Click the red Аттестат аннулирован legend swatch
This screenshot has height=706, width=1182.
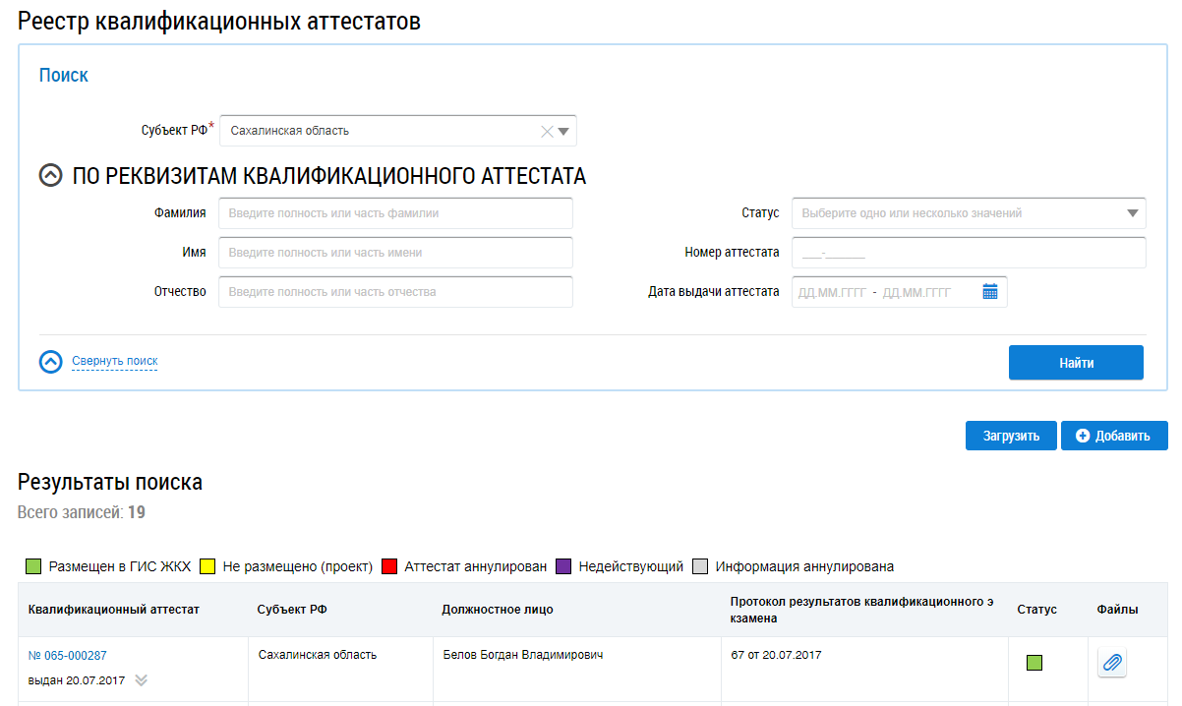coord(388,566)
